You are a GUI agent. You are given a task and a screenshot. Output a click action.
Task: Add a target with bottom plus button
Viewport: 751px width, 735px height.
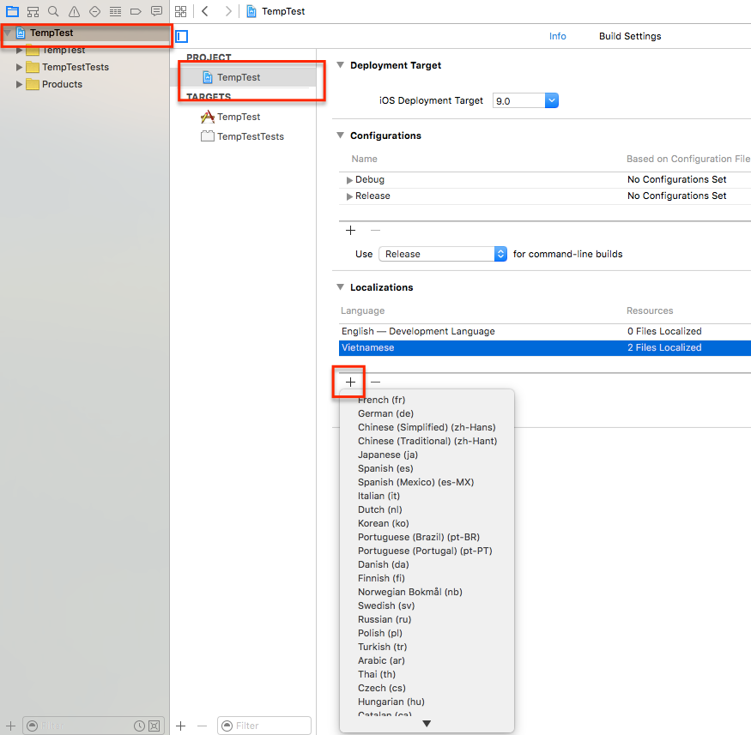[x=180, y=726]
